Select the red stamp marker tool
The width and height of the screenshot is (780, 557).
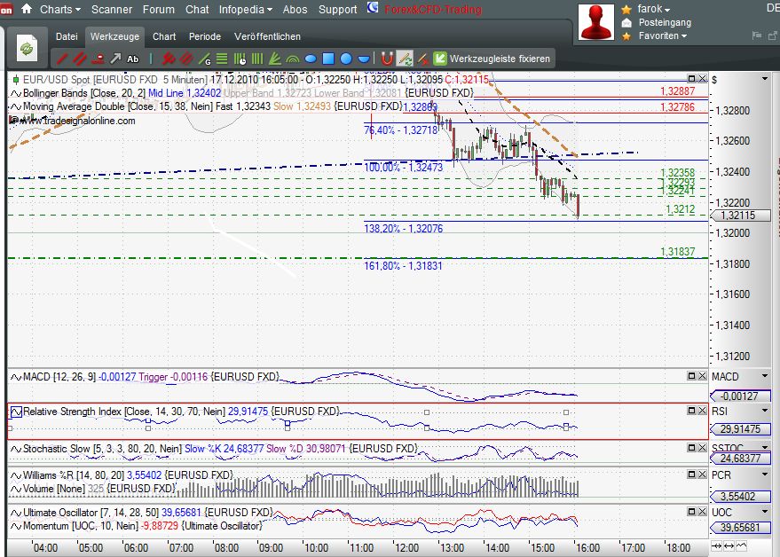[x=98, y=59]
